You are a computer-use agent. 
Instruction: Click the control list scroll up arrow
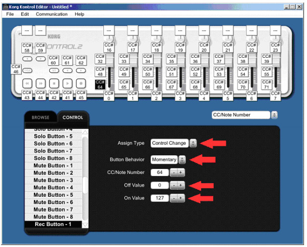coord(85,132)
